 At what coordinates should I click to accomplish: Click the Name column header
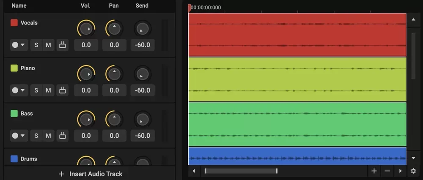pos(19,5)
